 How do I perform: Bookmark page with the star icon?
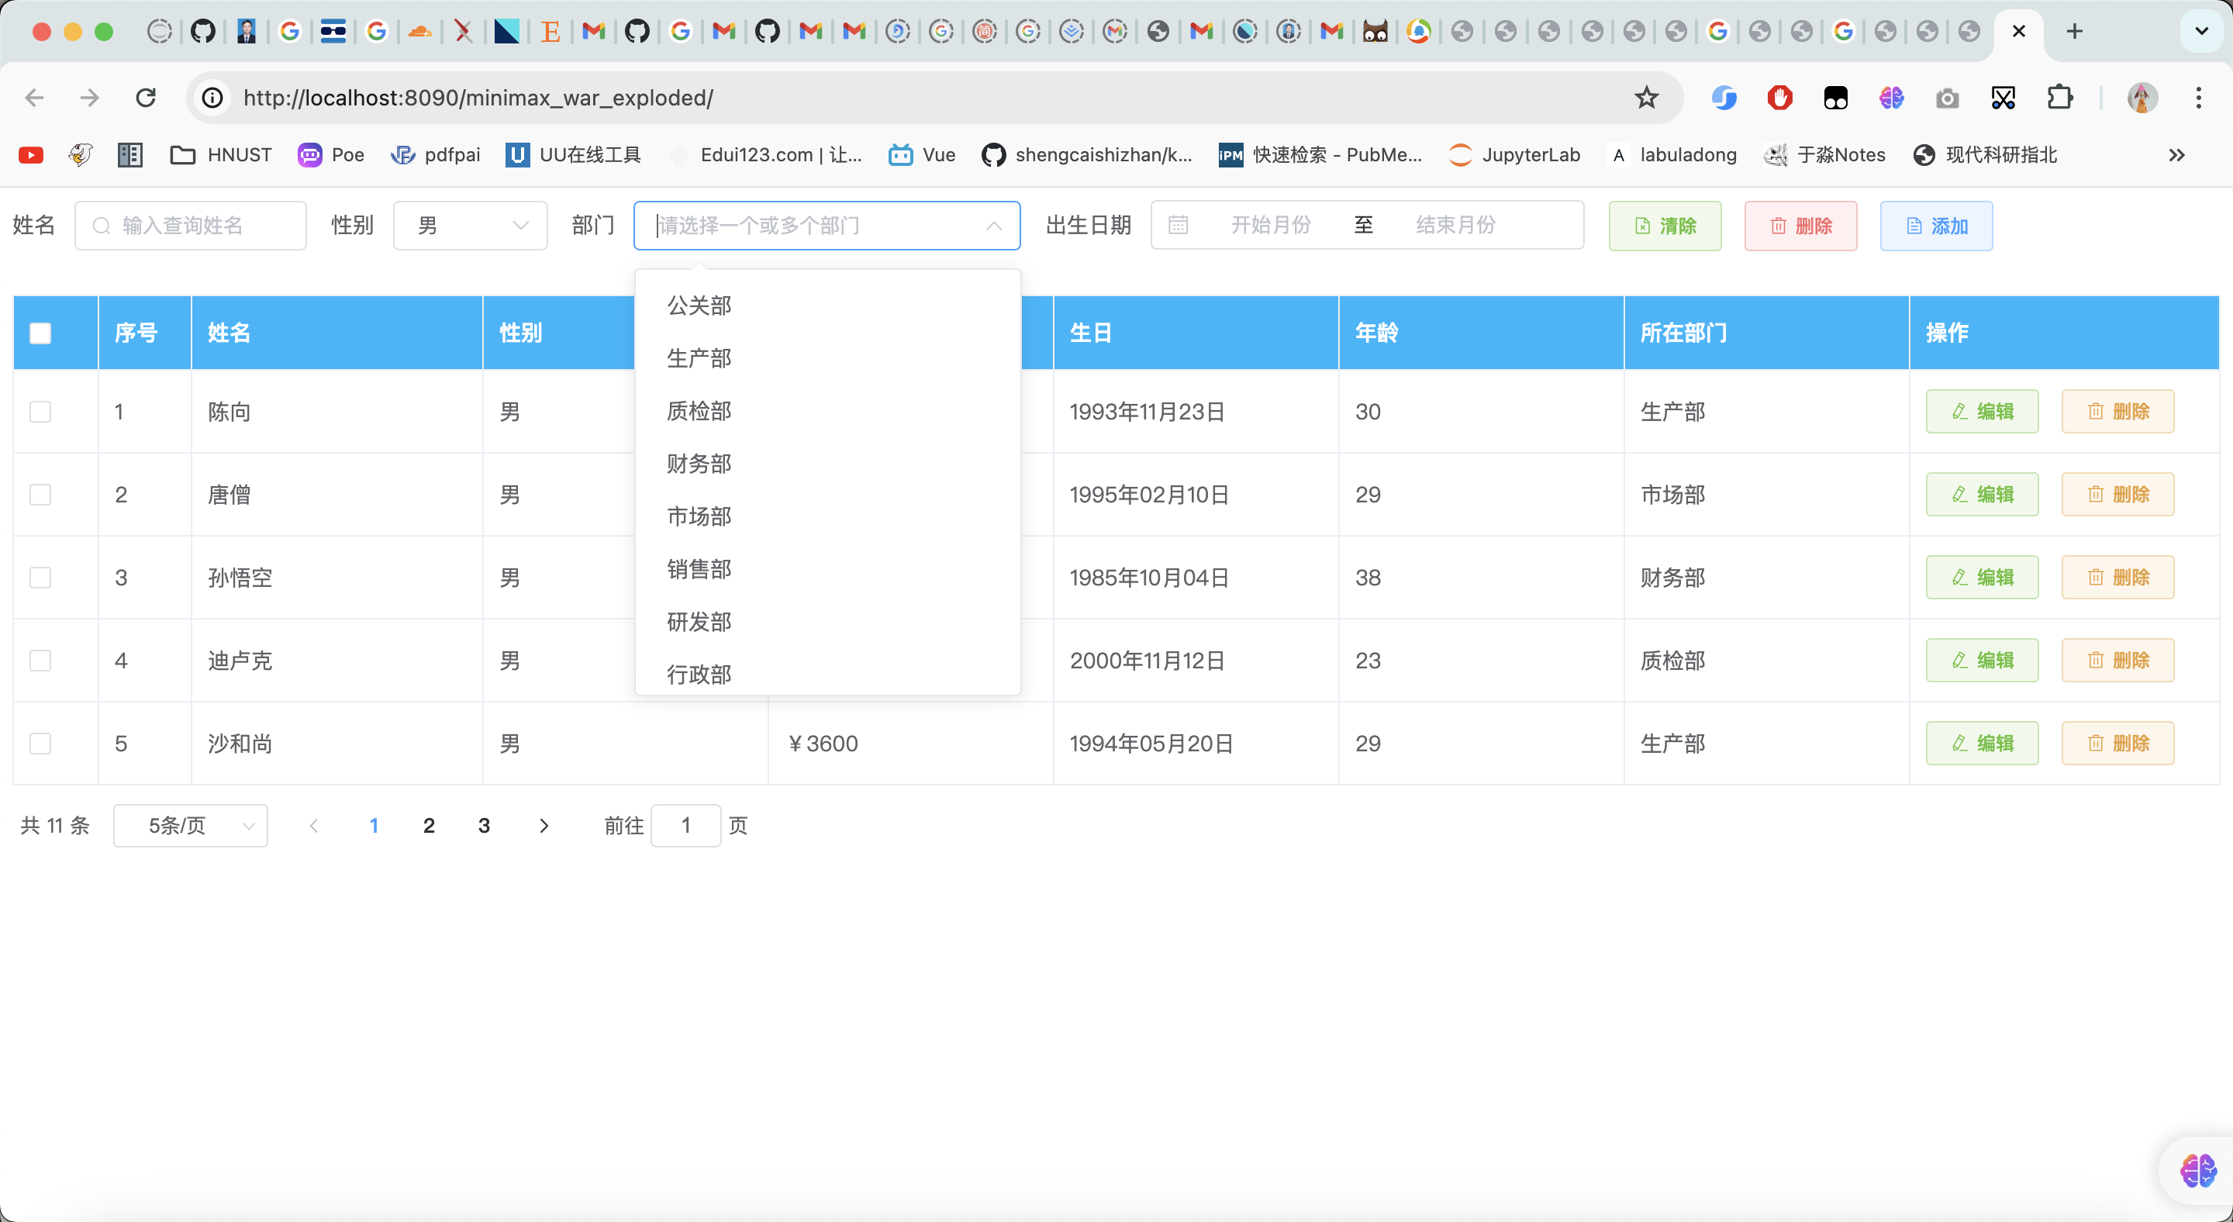click(x=1646, y=97)
